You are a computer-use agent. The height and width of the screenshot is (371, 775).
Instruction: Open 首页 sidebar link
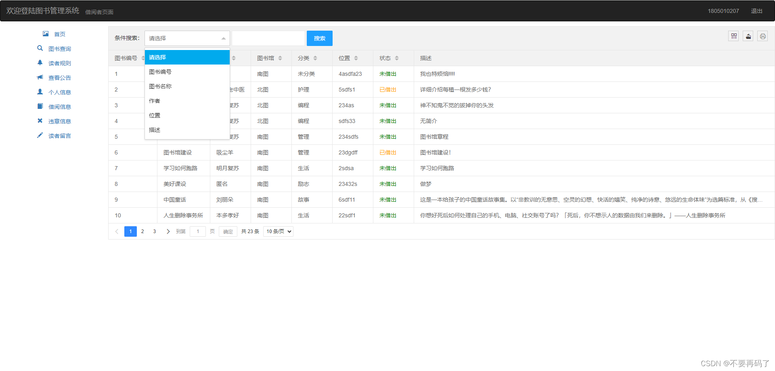(60, 34)
